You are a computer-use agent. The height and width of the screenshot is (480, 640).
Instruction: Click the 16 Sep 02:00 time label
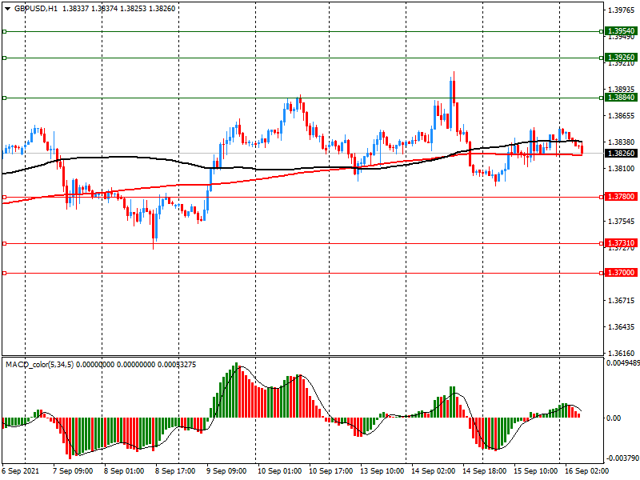tap(586, 471)
